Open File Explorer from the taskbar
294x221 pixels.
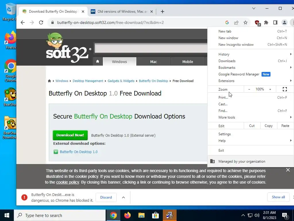141,215
